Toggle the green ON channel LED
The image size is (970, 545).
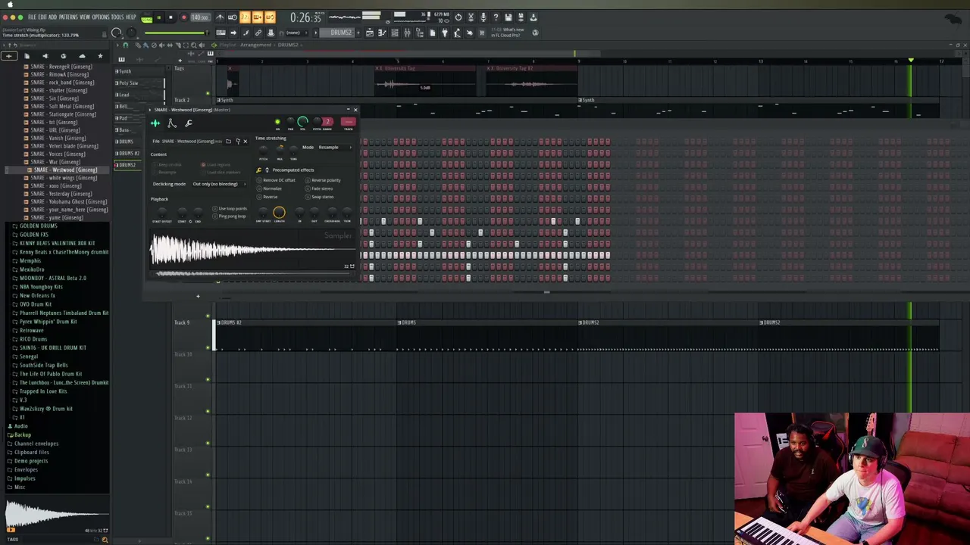click(277, 122)
